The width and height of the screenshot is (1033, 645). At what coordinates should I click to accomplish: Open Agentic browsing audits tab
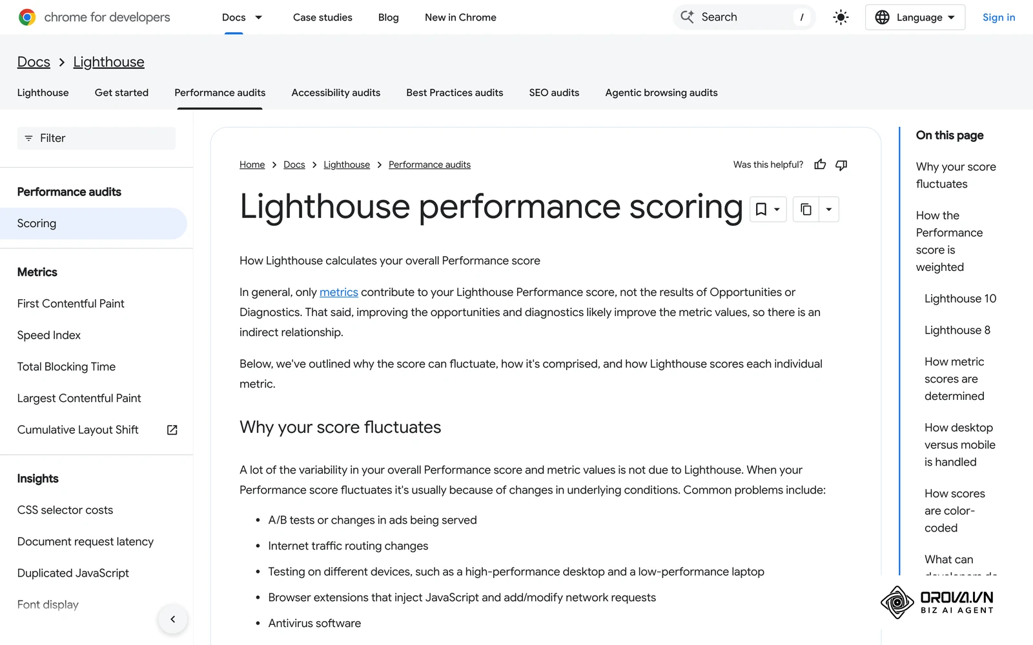661,93
